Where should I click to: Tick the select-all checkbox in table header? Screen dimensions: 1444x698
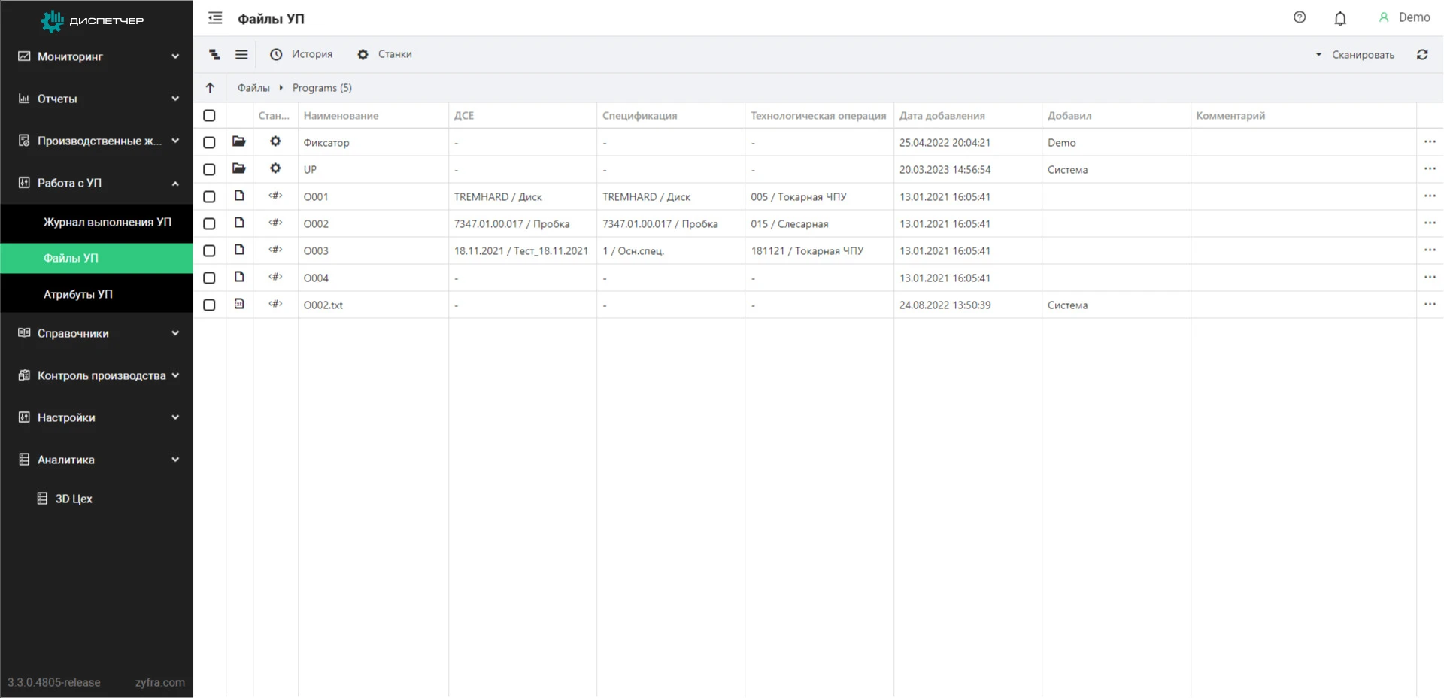(x=209, y=115)
